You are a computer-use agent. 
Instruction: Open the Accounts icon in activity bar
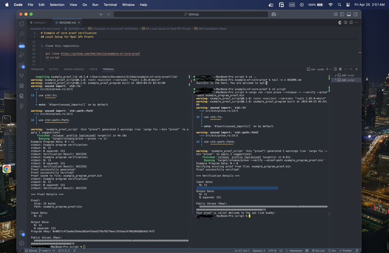[x=22, y=233]
